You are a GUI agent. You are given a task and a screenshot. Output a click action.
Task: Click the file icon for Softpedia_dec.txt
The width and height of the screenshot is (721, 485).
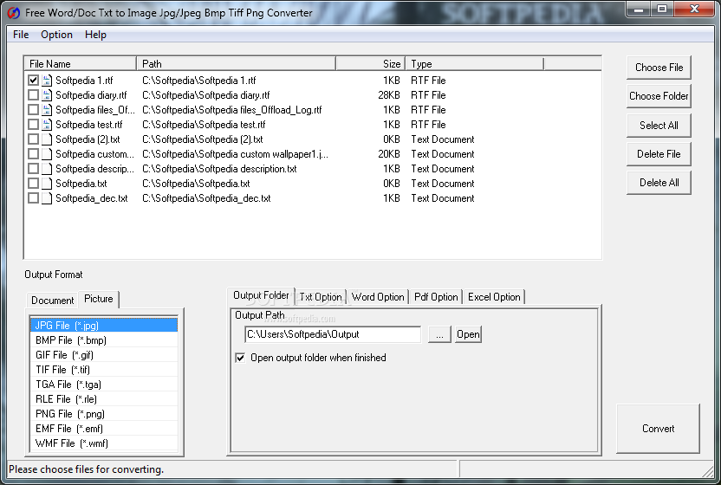click(47, 198)
